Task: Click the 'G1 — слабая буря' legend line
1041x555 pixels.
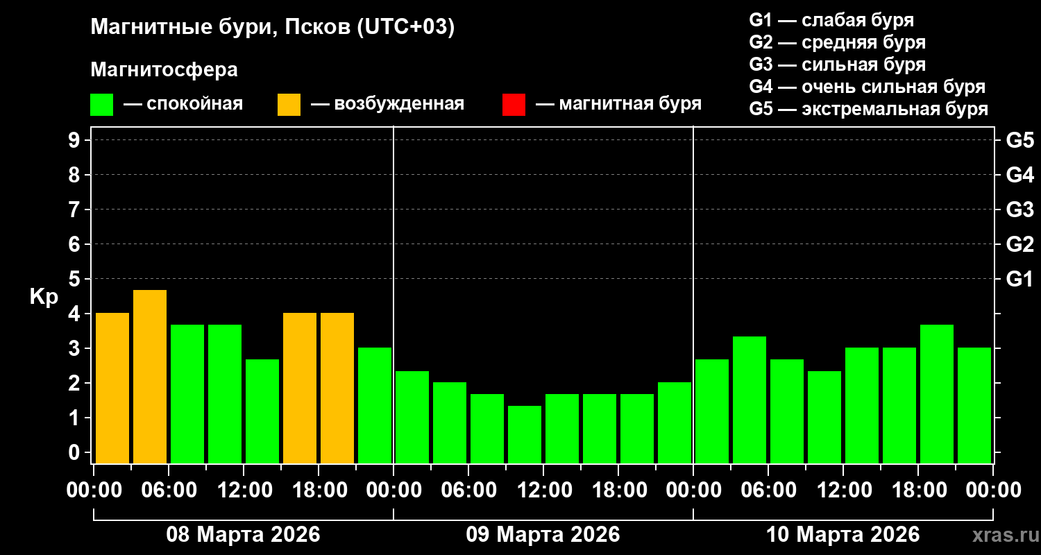Action: [x=831, y=19]
